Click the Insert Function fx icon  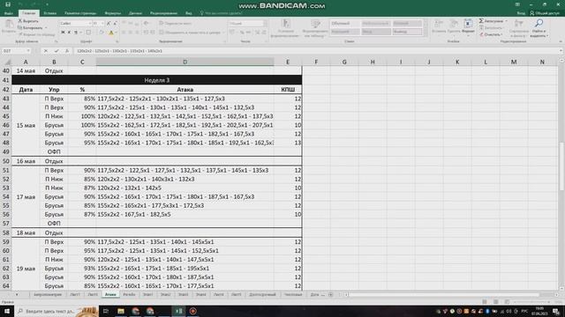pyautogui.click(x=67, y=51)
